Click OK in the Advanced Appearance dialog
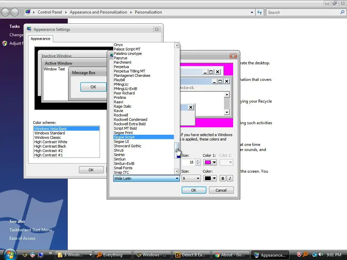This screenshot has height=260, width=347. pos(194,190)
